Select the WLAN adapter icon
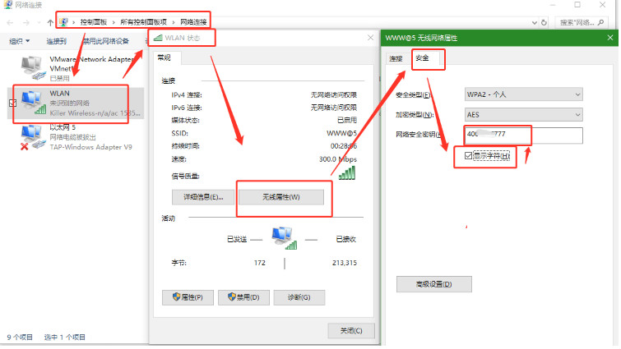 (33, 102)
